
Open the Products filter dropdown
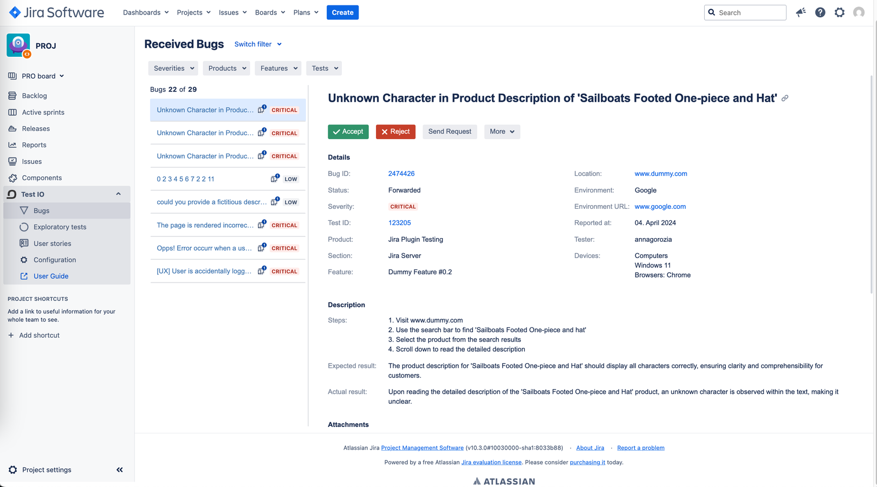coord(227,68)
